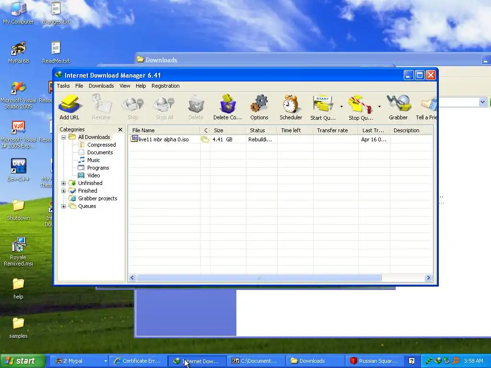Screen dimensions: 491x368
Task: Switch to Downloads taskbar button
Action: [x=315, y=361]
